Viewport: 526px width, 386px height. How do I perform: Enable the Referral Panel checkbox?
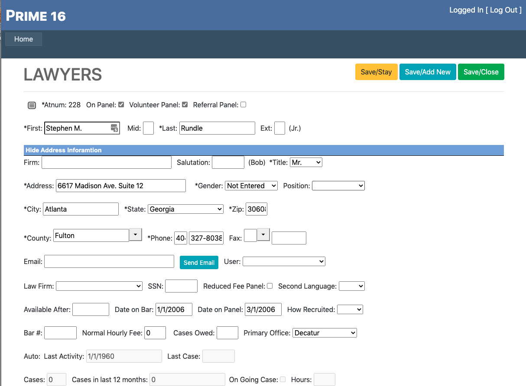tap(243, 105)
